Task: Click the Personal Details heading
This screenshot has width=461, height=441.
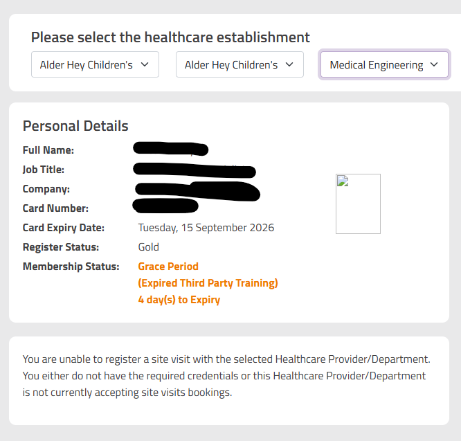Action: tap(75, 126)
